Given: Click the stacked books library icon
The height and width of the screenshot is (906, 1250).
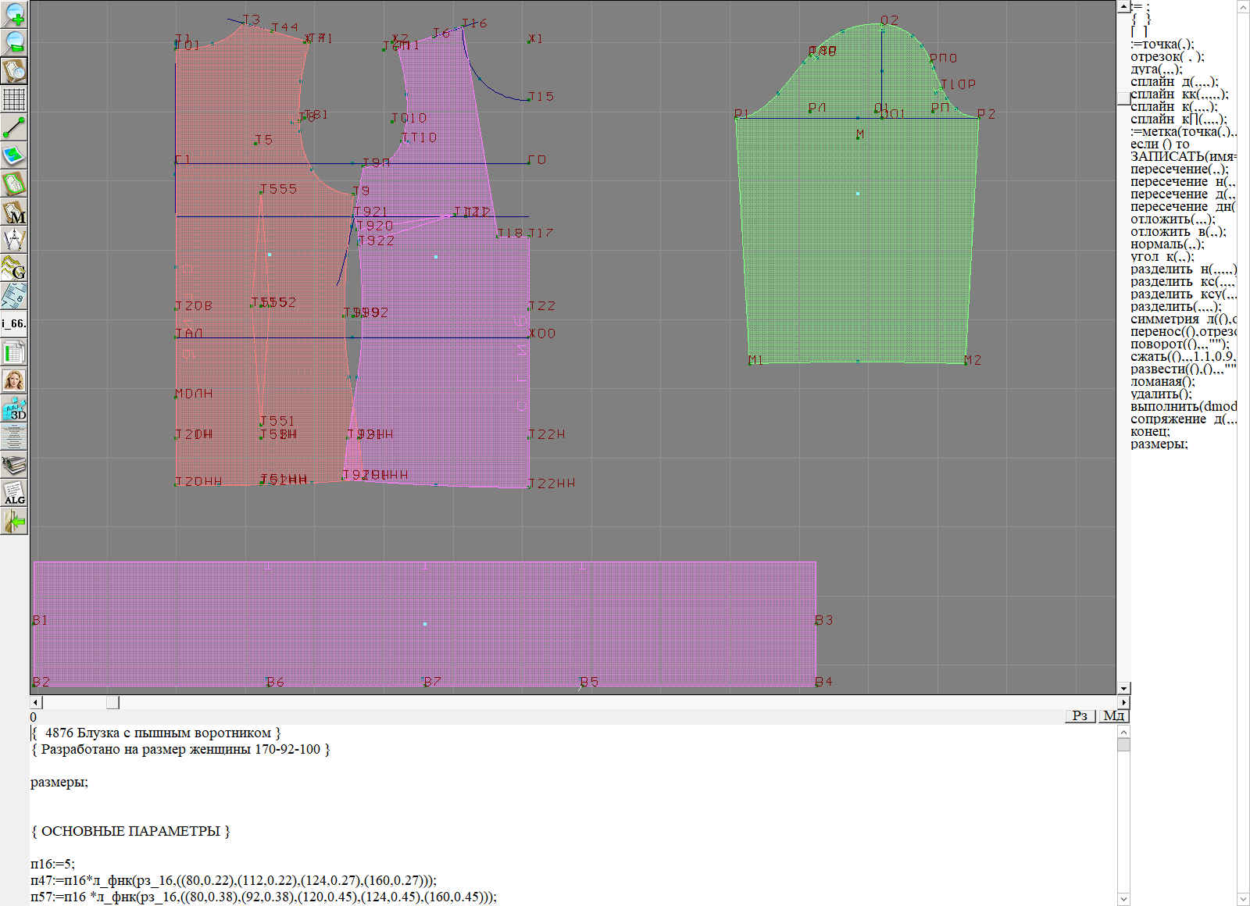Looking at the screenshot, I should pyautogui.click(x=14, y=465).
